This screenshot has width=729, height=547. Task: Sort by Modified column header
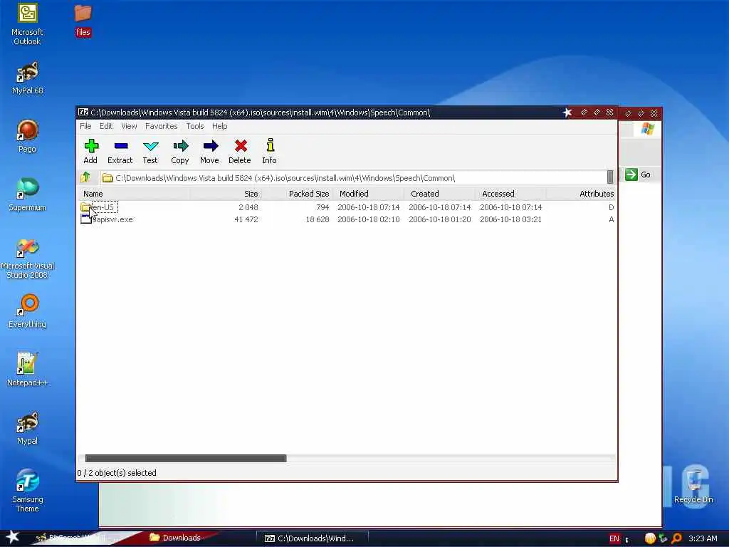[368, 194]
